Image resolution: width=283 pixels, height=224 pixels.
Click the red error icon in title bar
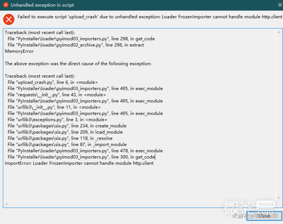[x=6, y=5]
